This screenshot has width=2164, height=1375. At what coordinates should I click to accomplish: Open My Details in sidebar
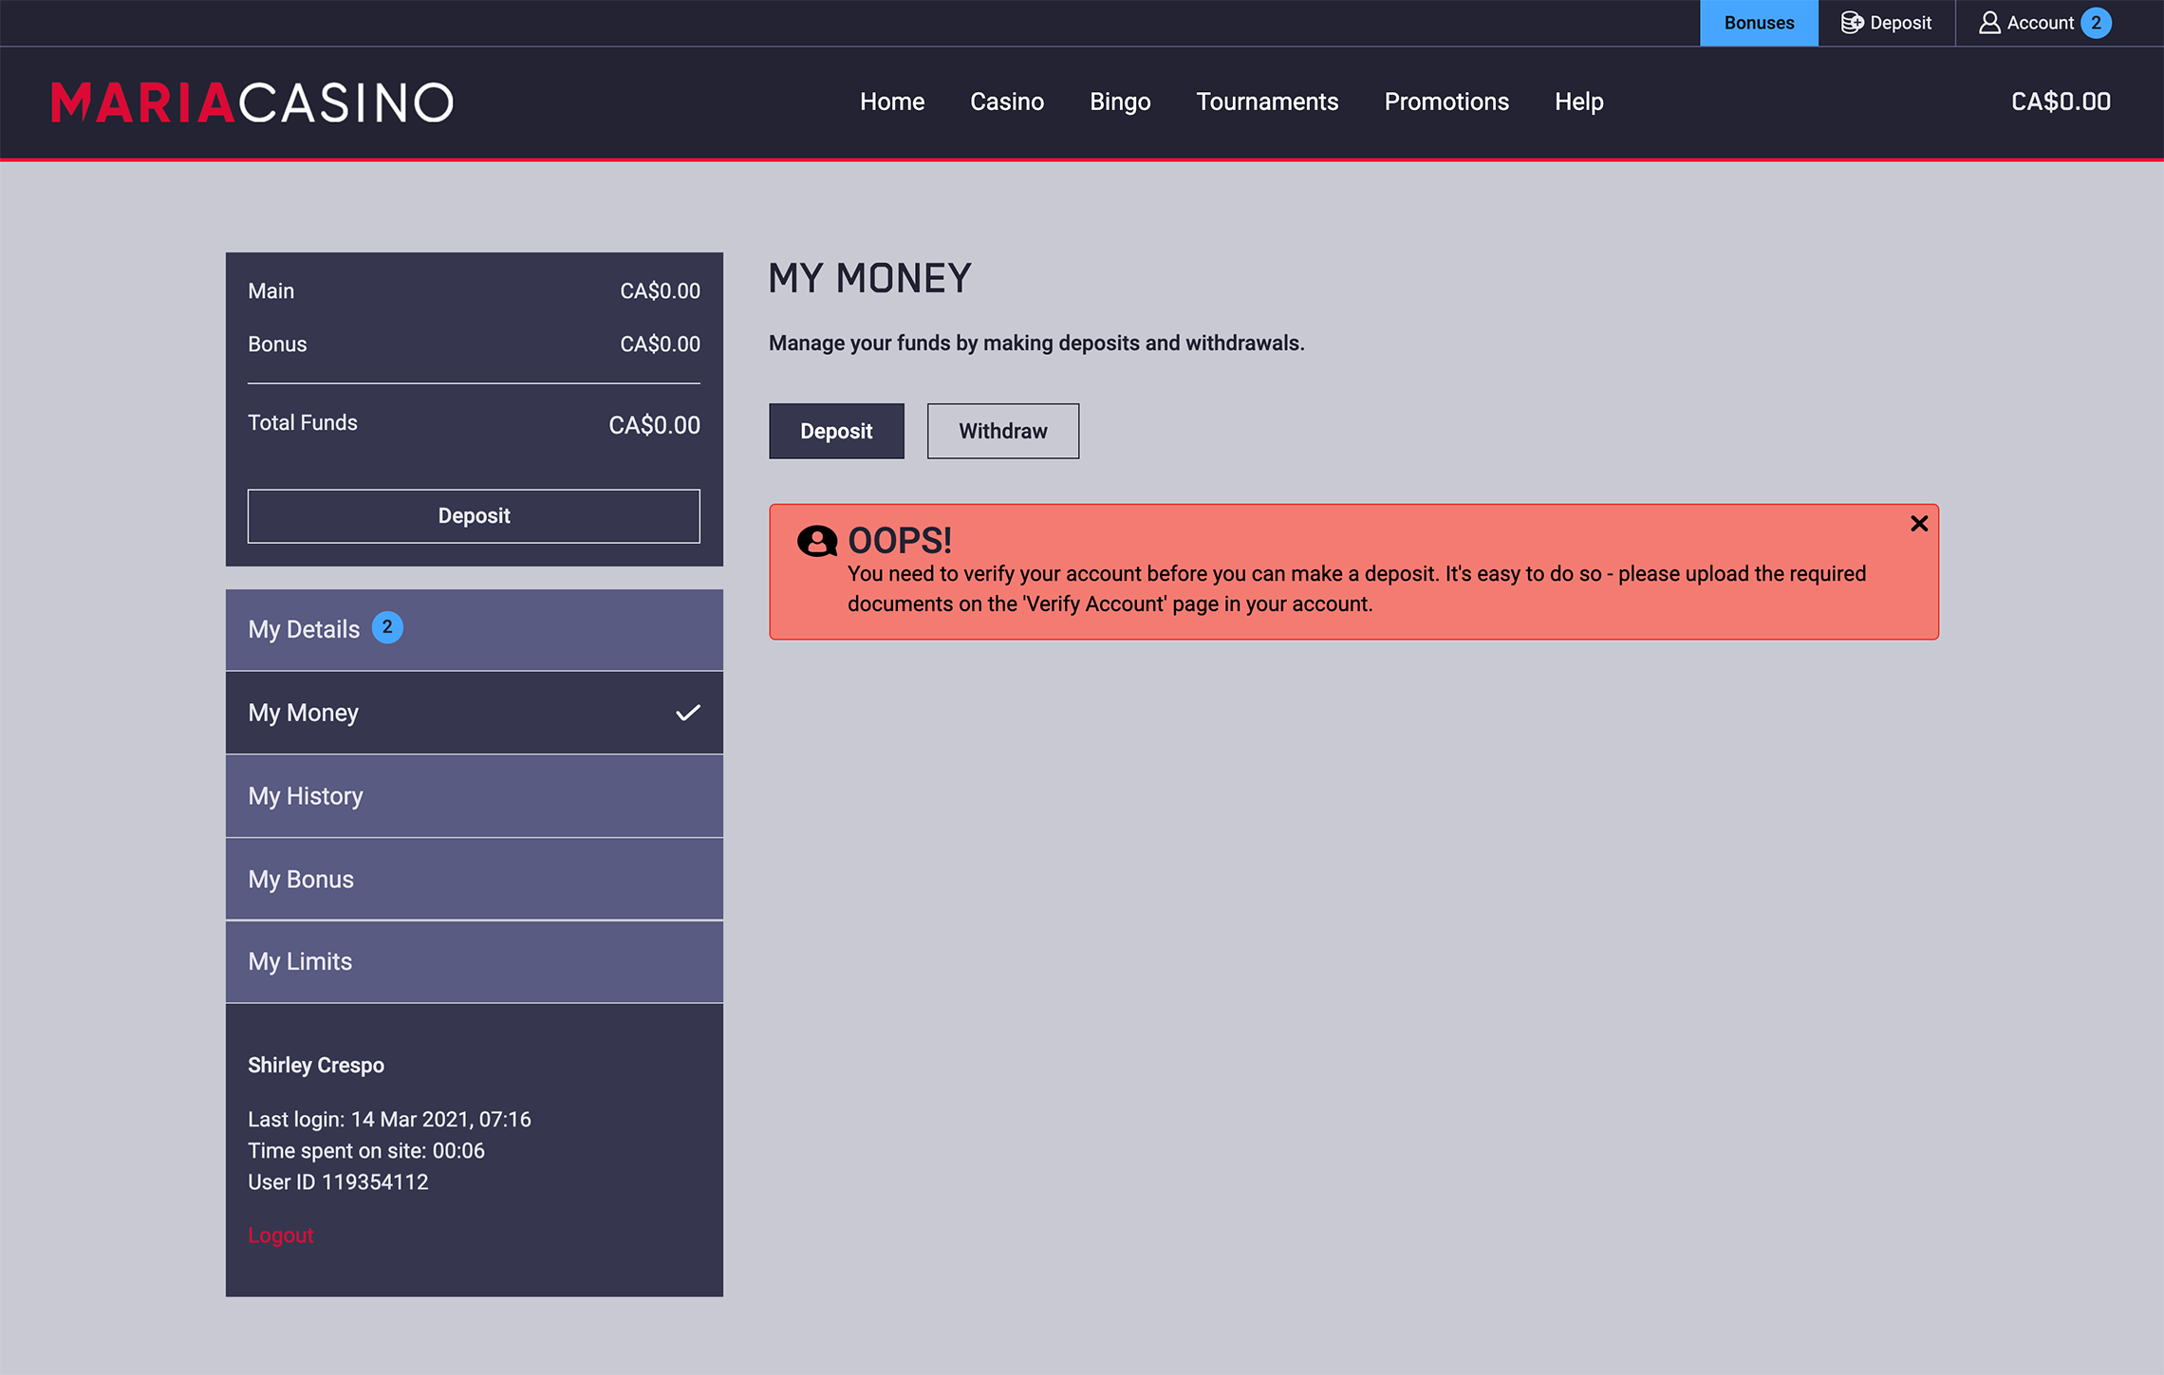coord(474,629)
